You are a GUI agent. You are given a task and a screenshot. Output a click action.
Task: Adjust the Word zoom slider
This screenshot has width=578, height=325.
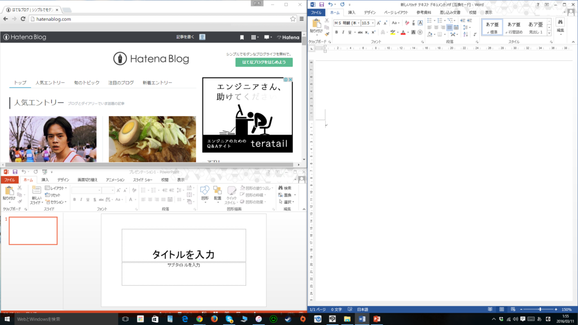(540, 310)
